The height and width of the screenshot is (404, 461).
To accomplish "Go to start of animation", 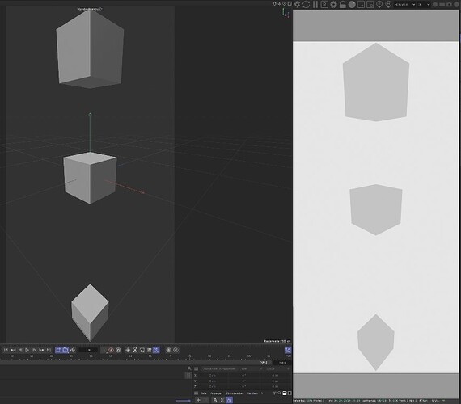I will tap(6, 350).
